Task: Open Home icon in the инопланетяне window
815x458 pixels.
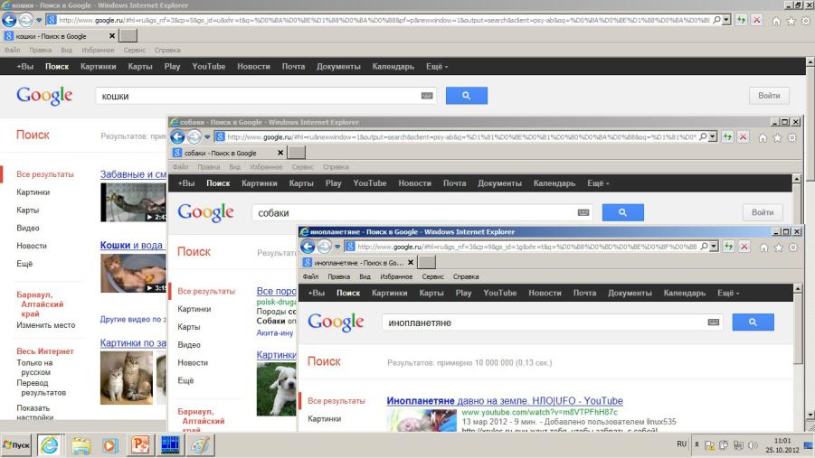Action: coord(763,248)
